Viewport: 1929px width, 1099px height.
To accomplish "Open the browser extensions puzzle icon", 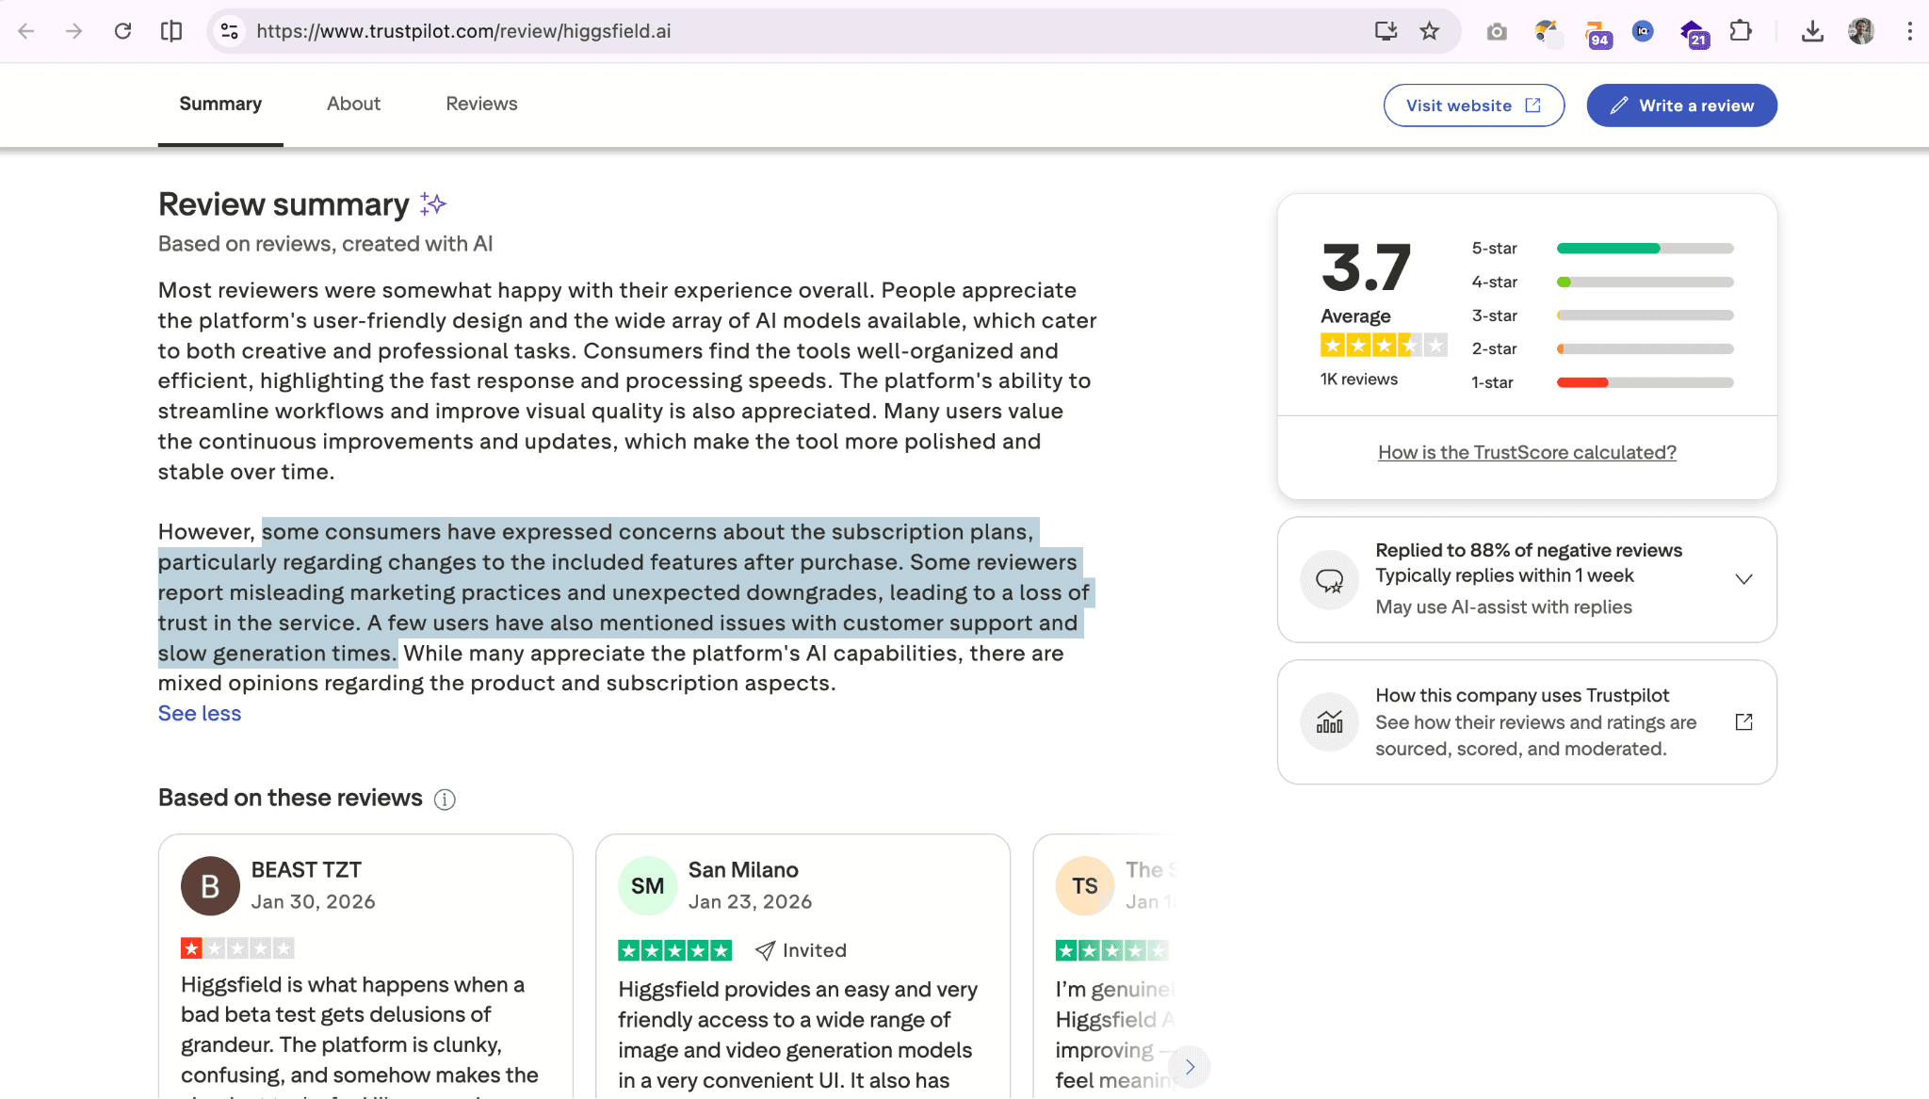I will (x=1741, y=31).
